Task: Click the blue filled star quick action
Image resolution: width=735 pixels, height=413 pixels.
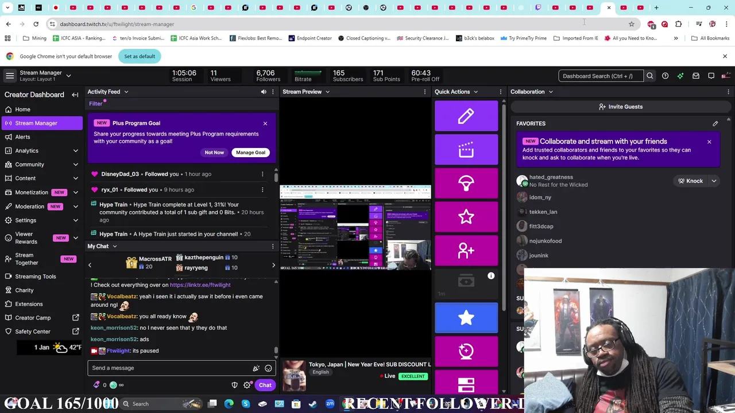Action: click(466, 318)
